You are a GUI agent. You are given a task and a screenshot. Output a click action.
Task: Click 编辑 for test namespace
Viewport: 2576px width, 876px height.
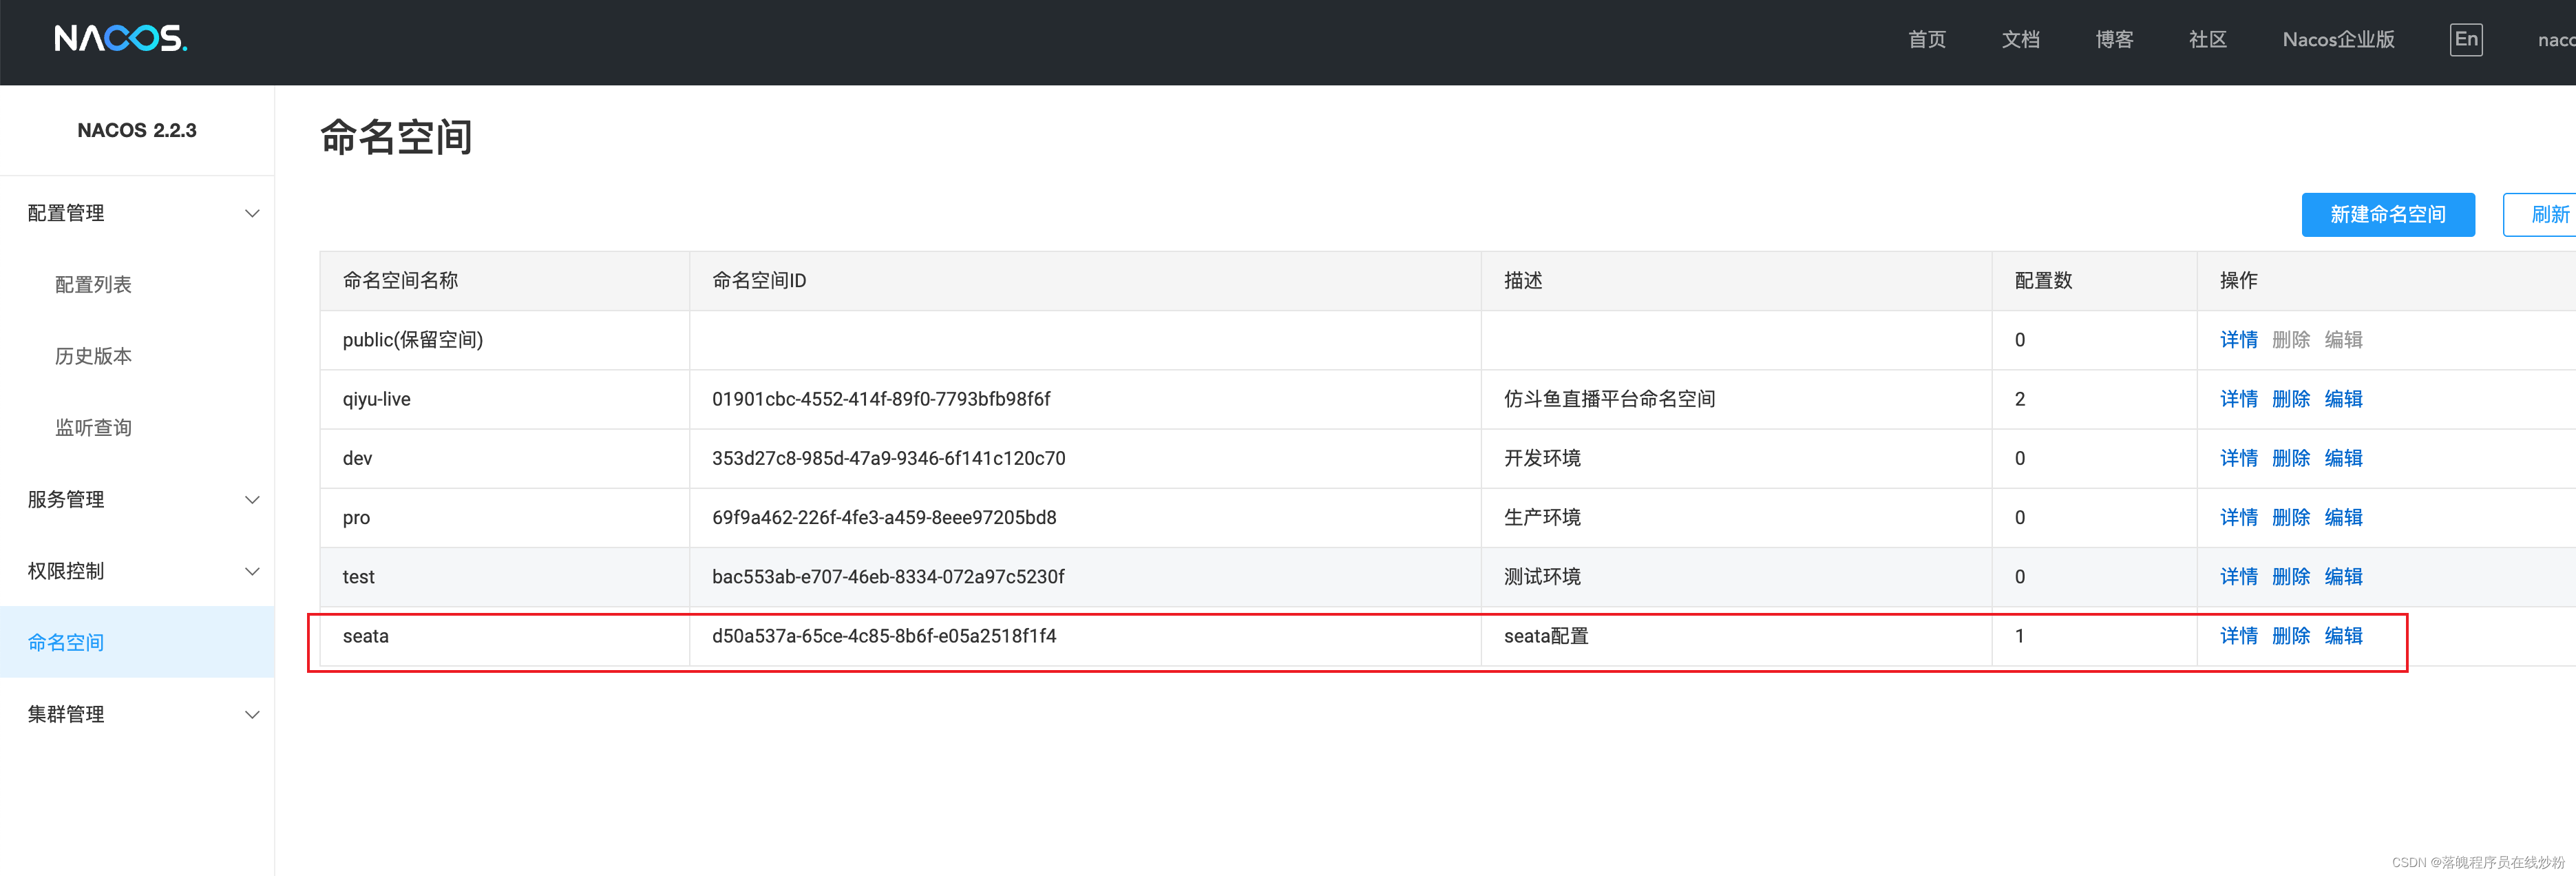tap(2343, 577)
